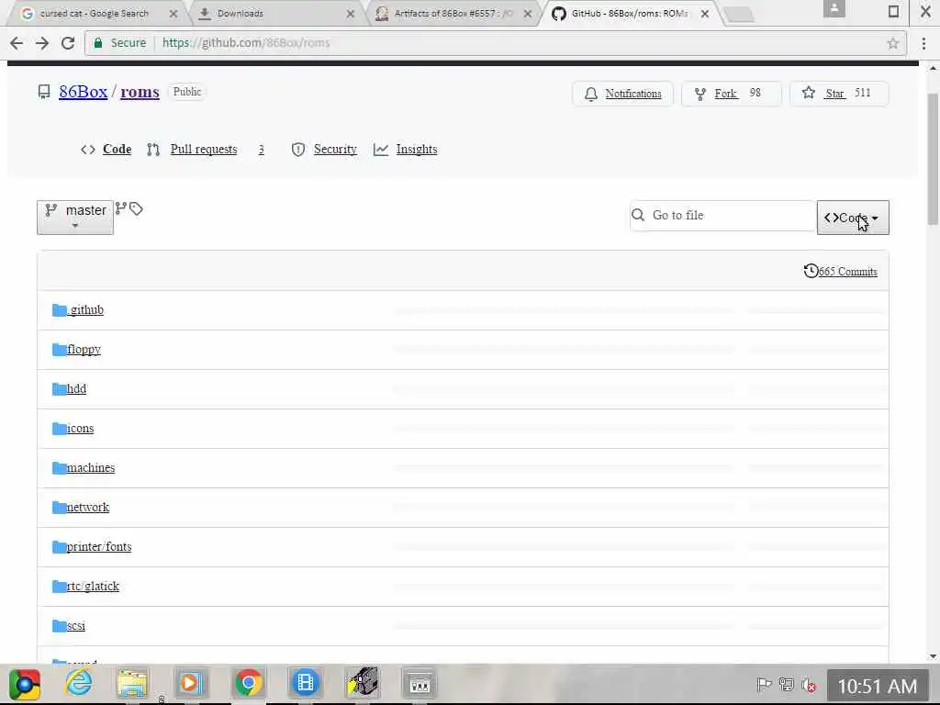Bookmark page with the star icon
The image size is (940, 705).
(892, 43)
